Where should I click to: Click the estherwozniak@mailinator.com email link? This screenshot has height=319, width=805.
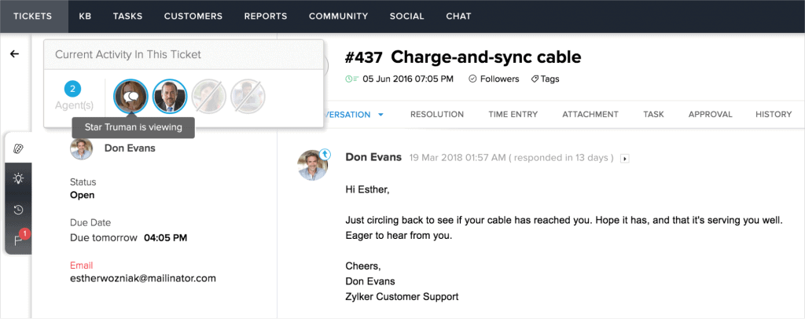pos(143,278)
